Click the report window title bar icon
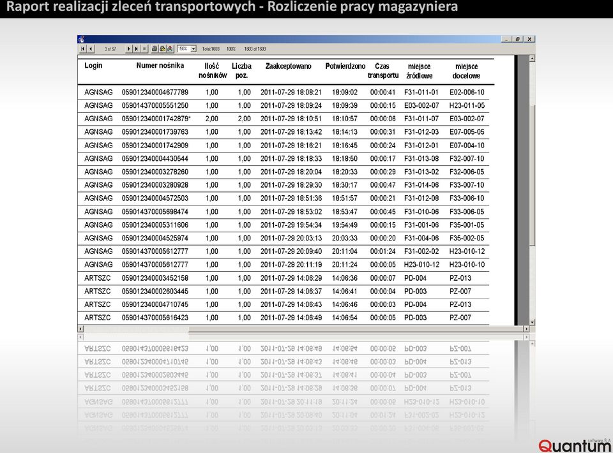Viewport: 613px width, 453px height. [81, 39]
